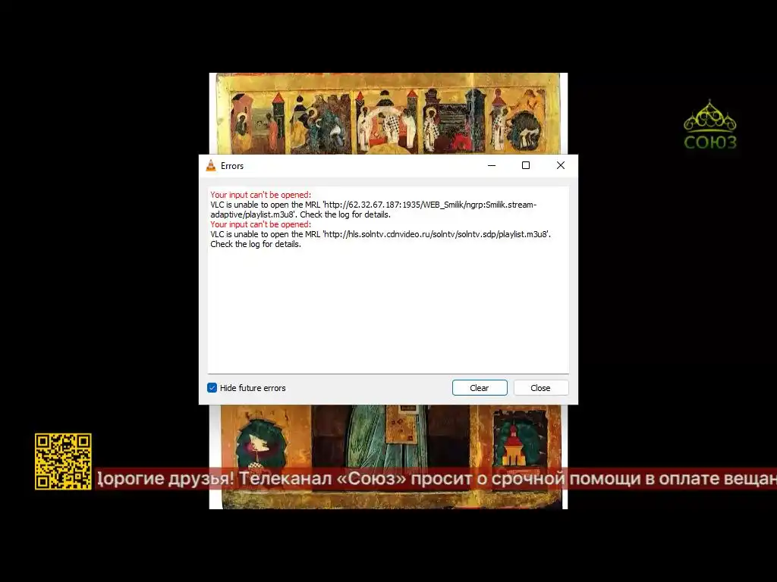Minimize the Errors dialog
This screenshot has height=582, width=777.
[492, 165]
